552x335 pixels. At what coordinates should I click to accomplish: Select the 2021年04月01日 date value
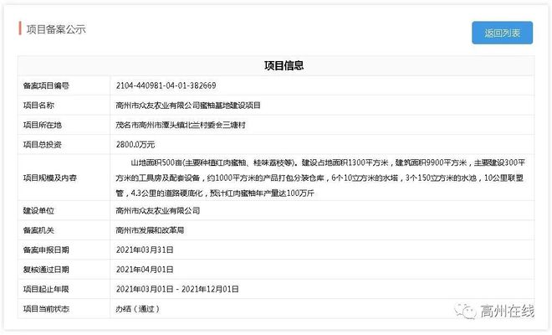click(145, 270)
